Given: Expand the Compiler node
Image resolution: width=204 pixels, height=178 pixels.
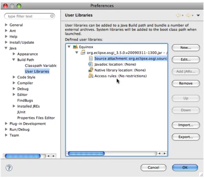Looking at the screenshot, I should click(x=14, y=83).
